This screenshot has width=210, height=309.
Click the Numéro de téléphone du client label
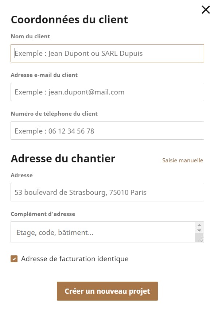(54, 114)
